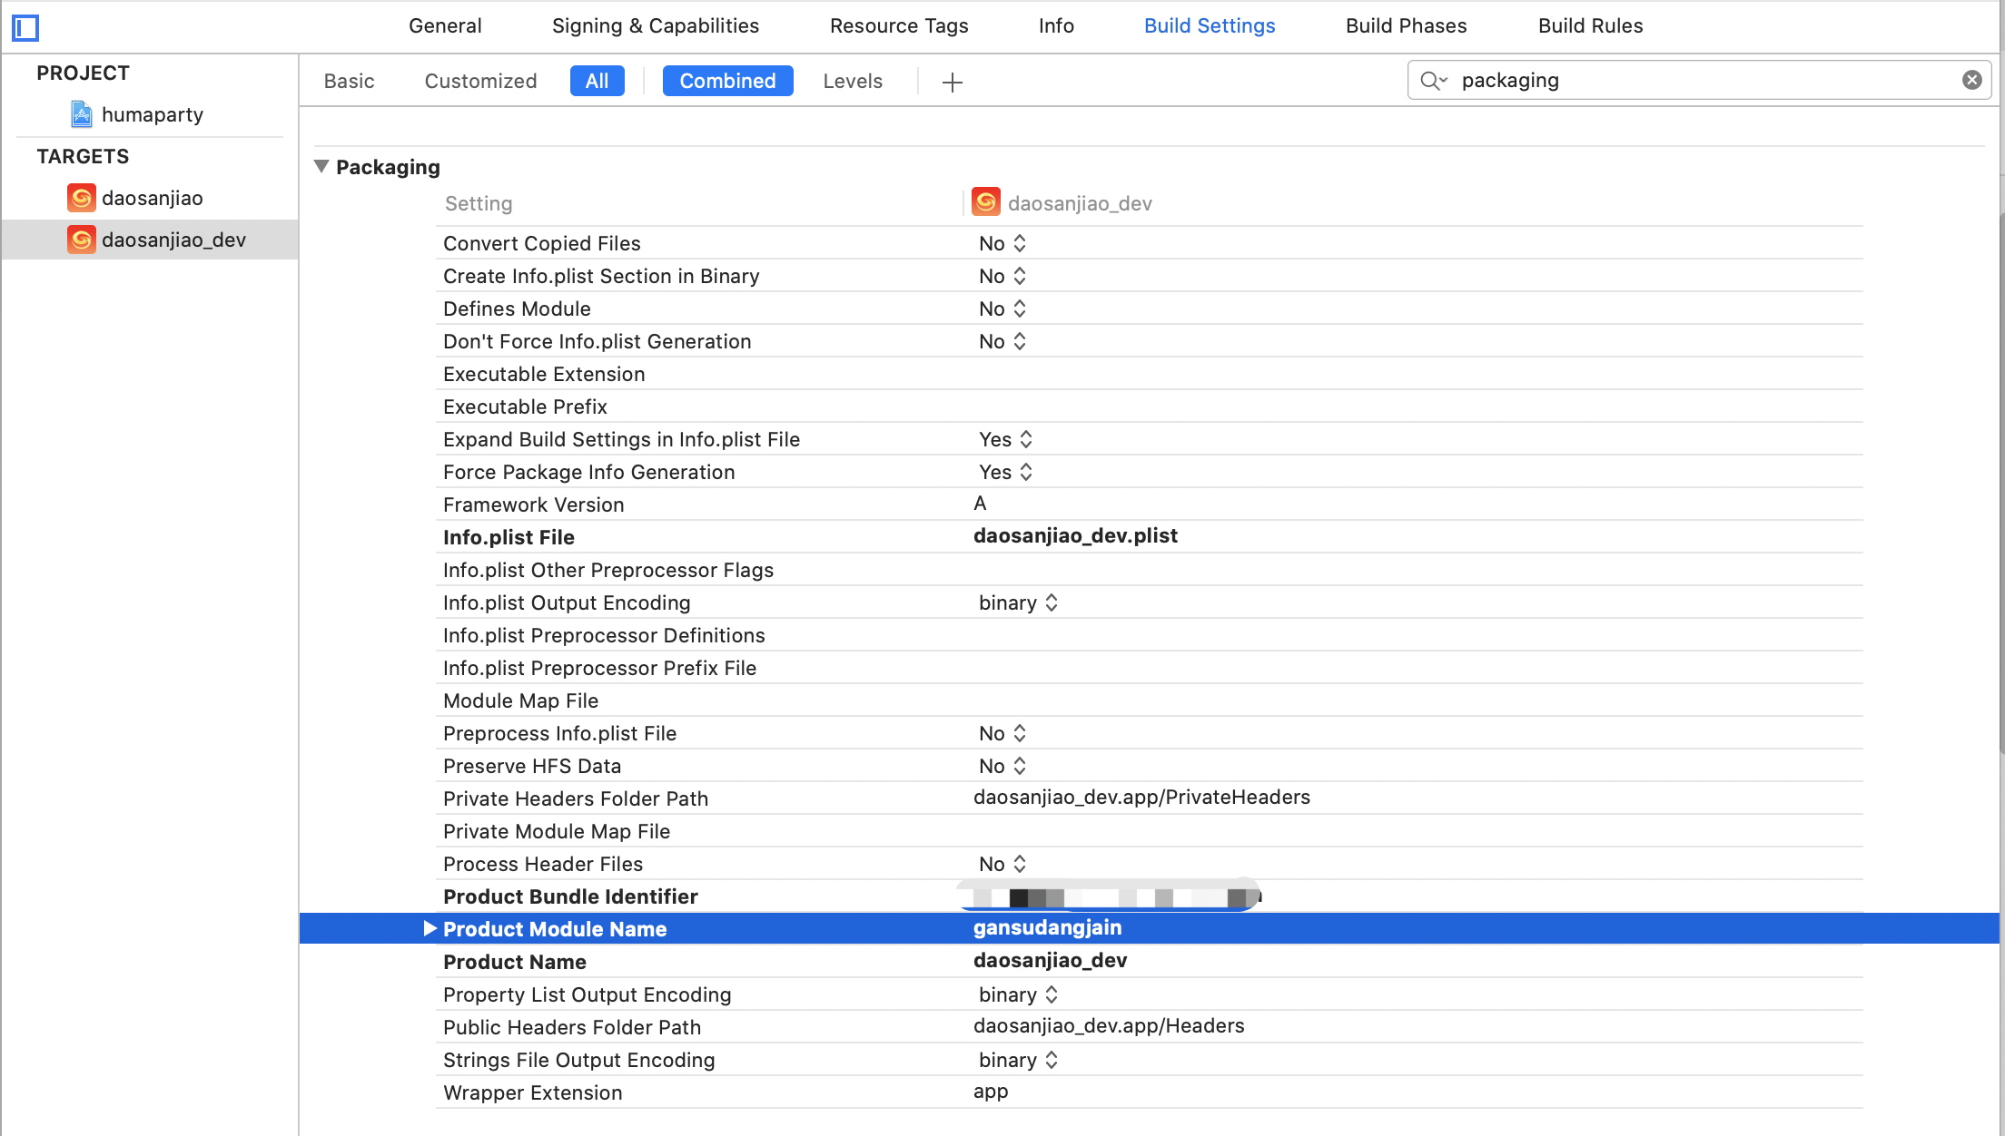The height and width of the screenshot is (1136, 2005).
Task: Click the plus add build setting icon
Action: pyautogui.click(x=952, y=82)
